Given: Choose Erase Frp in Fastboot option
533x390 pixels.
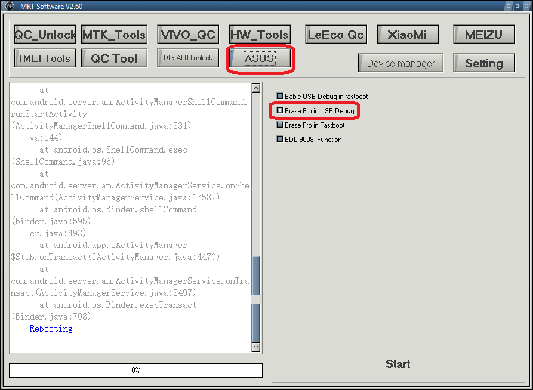Looking at the screenshot, I should click(311, 125).
